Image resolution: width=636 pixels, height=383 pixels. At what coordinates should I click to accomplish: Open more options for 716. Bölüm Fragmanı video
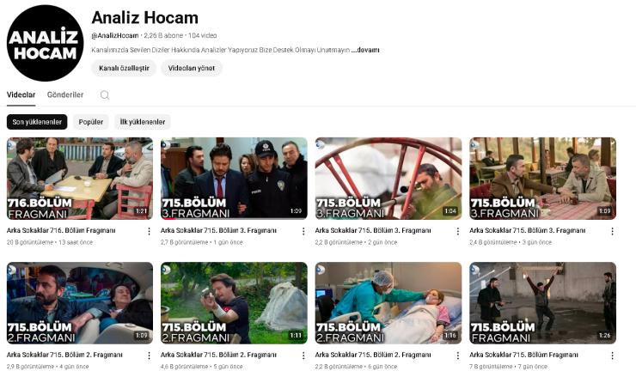tap(149, 231)
